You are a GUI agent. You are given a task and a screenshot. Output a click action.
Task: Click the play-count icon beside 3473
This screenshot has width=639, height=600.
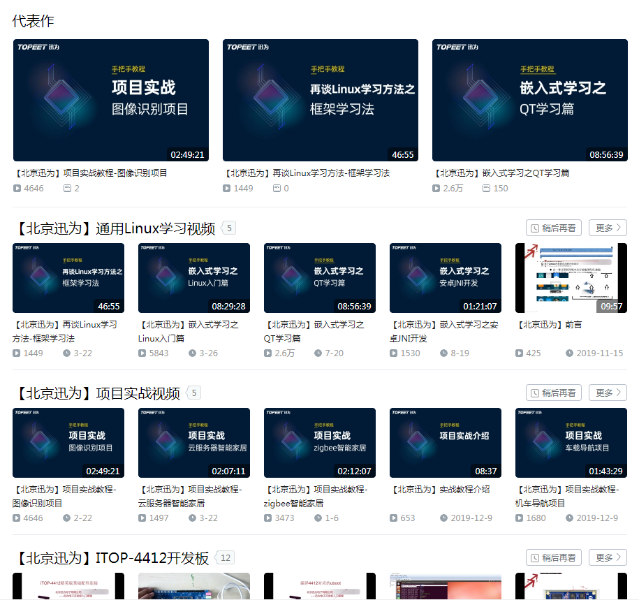click(267, 518)
